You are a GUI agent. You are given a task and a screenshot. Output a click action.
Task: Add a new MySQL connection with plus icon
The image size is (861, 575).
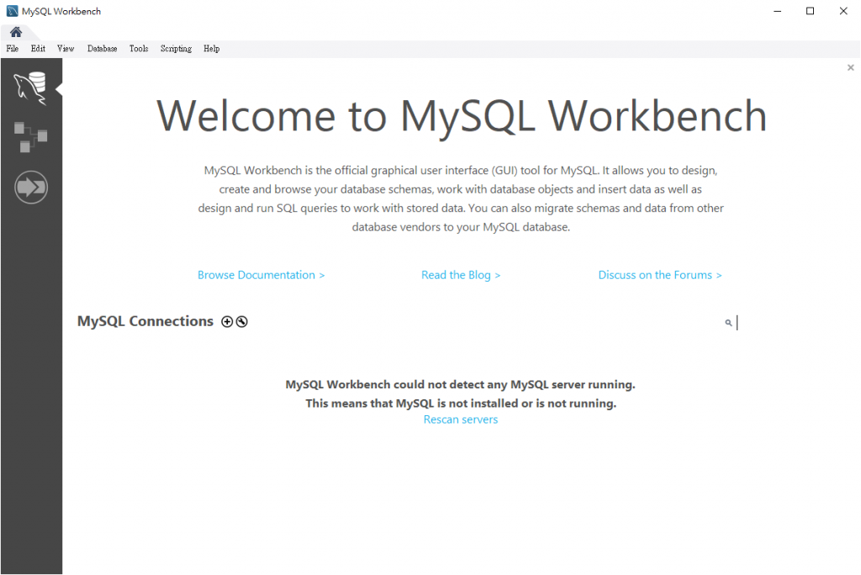(x=227, y=321)
